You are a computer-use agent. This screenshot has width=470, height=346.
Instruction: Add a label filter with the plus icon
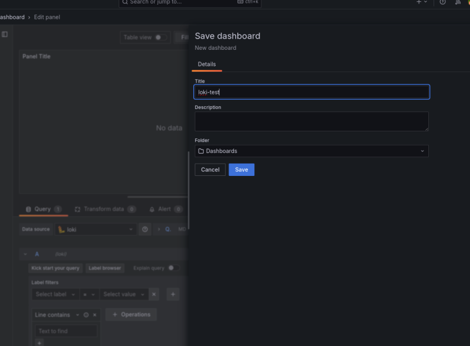[x=173, y=294]
